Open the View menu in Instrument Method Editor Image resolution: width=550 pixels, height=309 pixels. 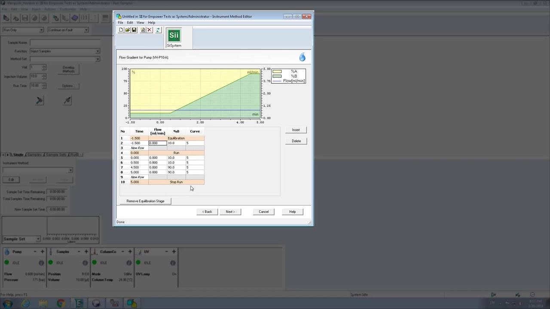141,23
